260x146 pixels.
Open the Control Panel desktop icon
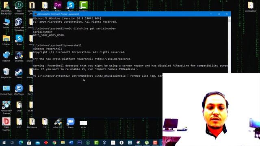6,90
